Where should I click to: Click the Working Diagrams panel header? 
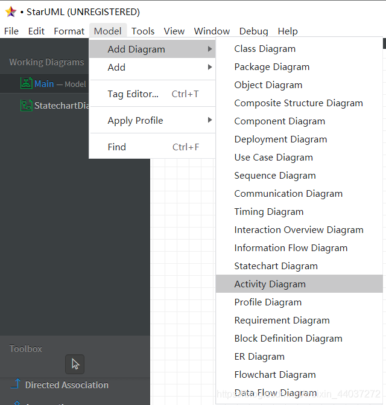46,62
